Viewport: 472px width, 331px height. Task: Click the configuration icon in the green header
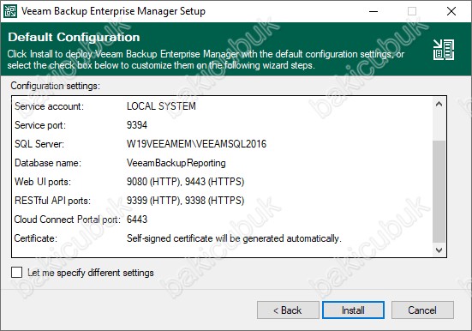click(x=444, y=50)
